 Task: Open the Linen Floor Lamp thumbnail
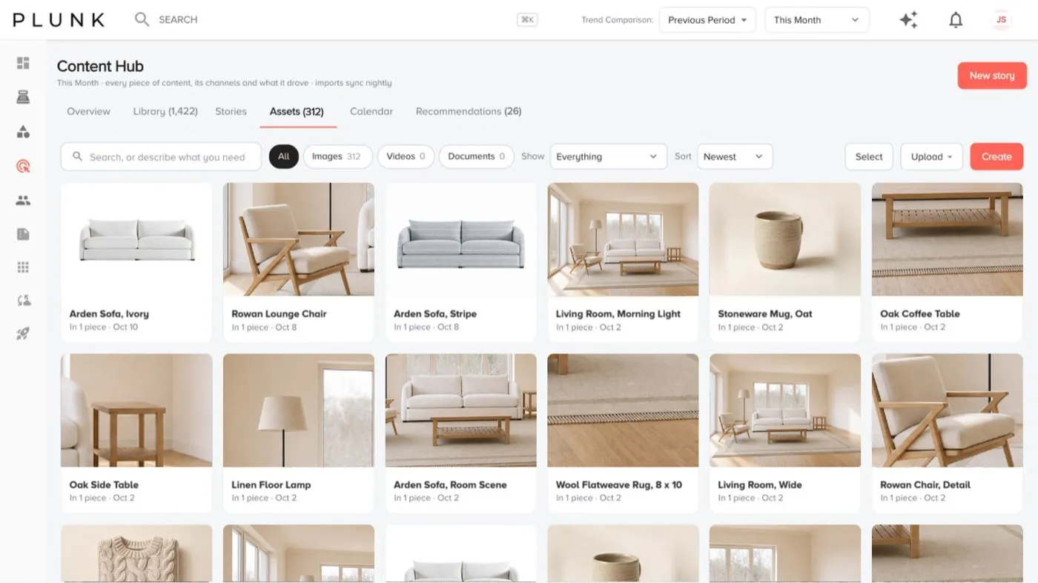tap(299, 410)
